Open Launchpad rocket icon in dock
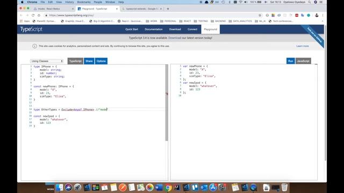Image resolution: width=344 pixels, height=193 pixels. point(77,188)
